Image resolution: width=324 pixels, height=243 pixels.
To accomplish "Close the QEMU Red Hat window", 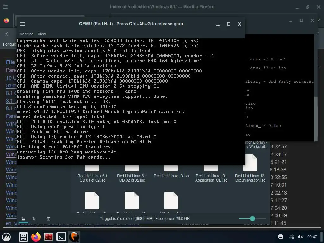I will coord(240,24).
